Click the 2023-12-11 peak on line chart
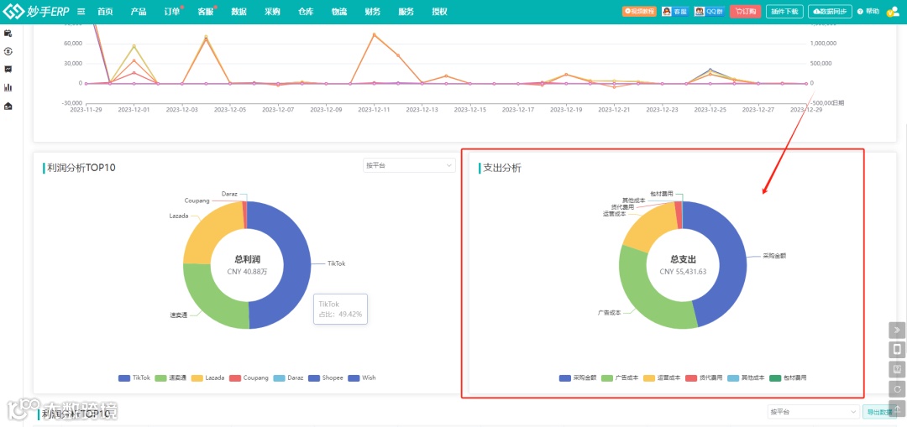The width and height of the screenshot is (907, 427). (x=374, y=34)
